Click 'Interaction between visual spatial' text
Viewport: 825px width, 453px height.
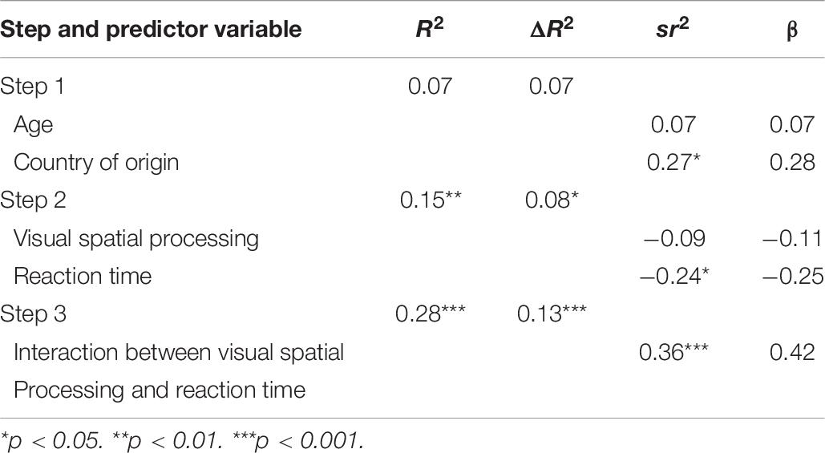pyautogui.click(x=179, y=353)
